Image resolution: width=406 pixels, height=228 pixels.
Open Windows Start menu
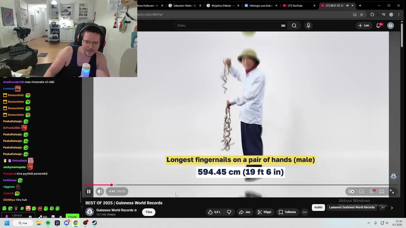(7, 223)
